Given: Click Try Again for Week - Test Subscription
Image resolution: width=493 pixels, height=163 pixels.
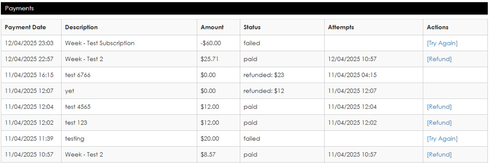Looking at the screenshot, I should pyautogui.click(x=442, y=43).
